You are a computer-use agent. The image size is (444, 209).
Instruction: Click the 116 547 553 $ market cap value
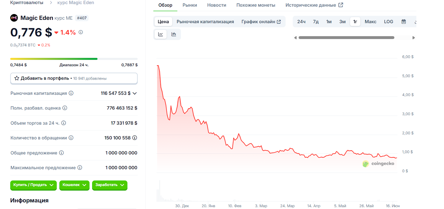pyautogui.click(x=115, y=93)
